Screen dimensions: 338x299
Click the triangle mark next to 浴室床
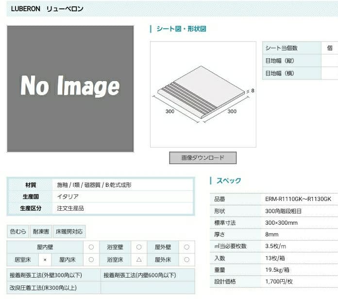[x=139, y=260]
